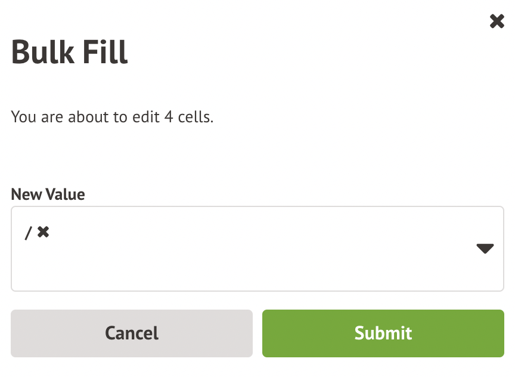Screen dimensions: 515x377
Task: Confirm editing 4 cells with Submit
Action: click(383, 333)
